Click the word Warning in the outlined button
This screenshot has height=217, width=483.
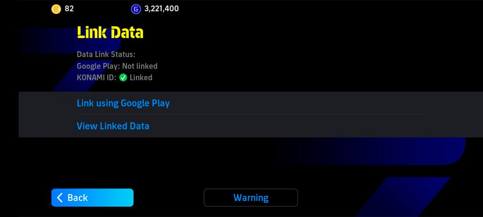(251, 198)
